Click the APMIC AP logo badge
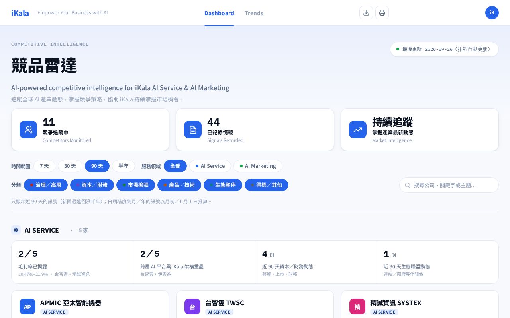The width and height of the screenshot is (510, 318). (27, 306)
